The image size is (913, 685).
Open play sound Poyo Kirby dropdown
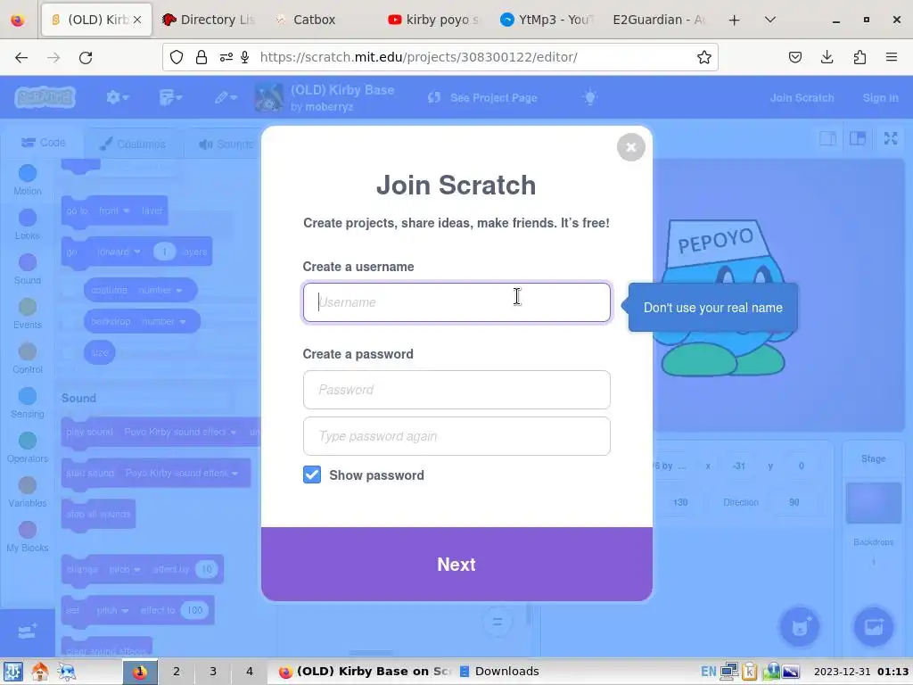180,433
